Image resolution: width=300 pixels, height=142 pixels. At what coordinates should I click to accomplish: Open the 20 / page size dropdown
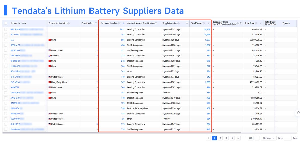point(268,138)
